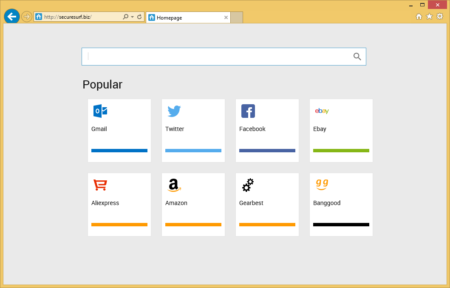Open browser settings with the gear icon

coord(440,16)
